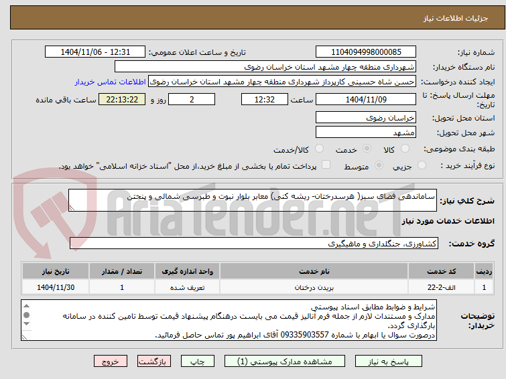This screenshot has width=506, height=379.
Task: Click the خروج exit button
Action: pyautogui.click(x=111, y=362)
